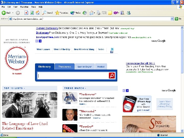Switch to the Spanish-English tab
This screenshot has height=138, width=184.
[x=85, y=67]
